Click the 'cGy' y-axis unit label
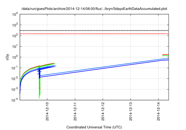The width and height of the screenshot is (186, 130). (8, 57)
